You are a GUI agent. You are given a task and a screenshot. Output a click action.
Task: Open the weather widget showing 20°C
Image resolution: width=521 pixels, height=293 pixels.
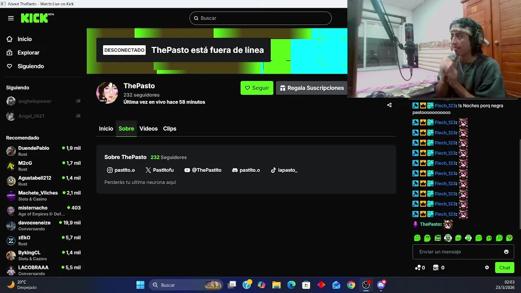[x=22, y=285]
